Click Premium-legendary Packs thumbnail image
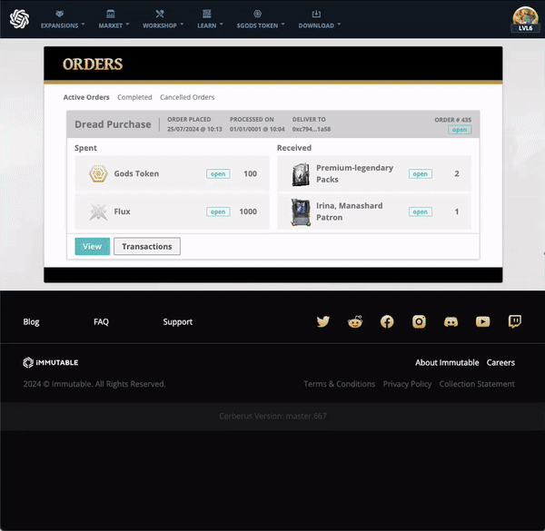Screen dimensions: 545x531 click(x=301, y=174)
